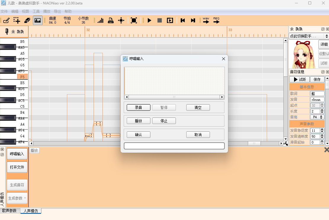Select the marquee selection tool
329x220 pixels.
[x=17, y=20]
